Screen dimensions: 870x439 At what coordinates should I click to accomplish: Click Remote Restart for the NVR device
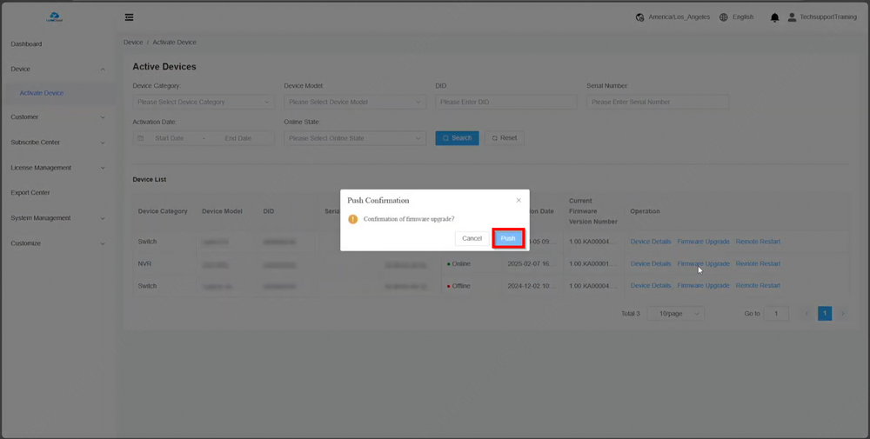758,263
